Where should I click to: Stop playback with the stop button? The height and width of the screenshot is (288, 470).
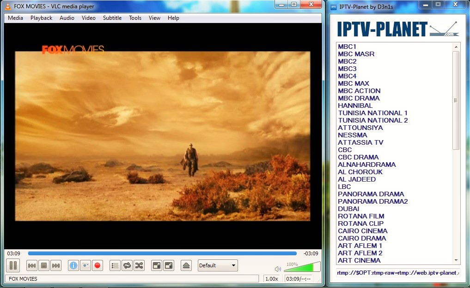44,265
